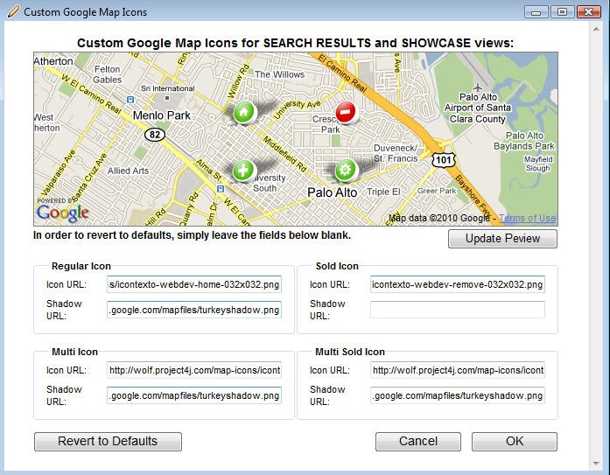This screenshot has height=475, width=610.
Task: Focus the Multi Icon URL field
Action: coord(194,370)
